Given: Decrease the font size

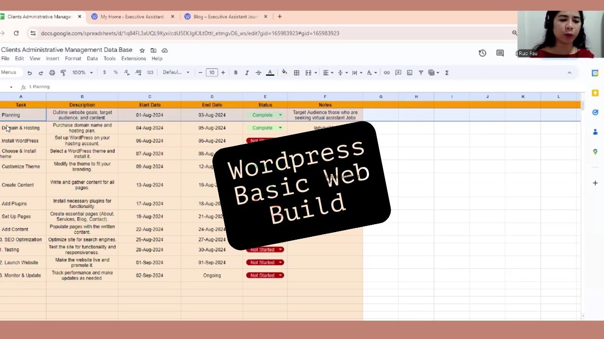Looking at the screenshot, I should pyautogui.click(x=201, y=73).
